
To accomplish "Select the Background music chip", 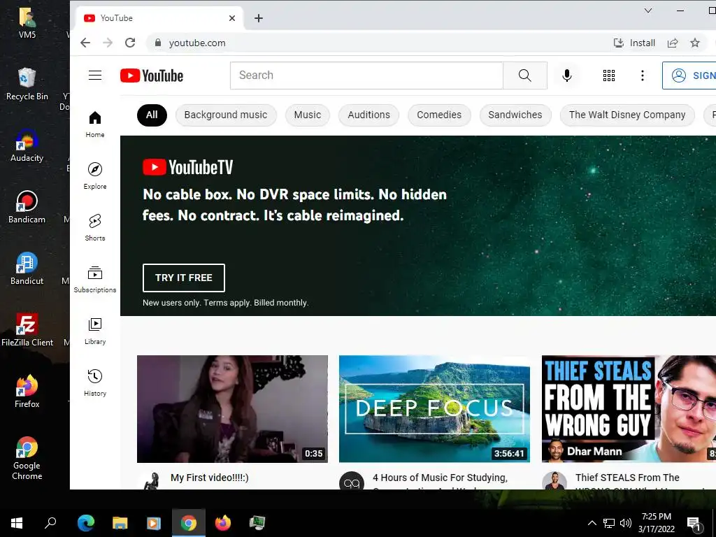I will click(226, 115).
